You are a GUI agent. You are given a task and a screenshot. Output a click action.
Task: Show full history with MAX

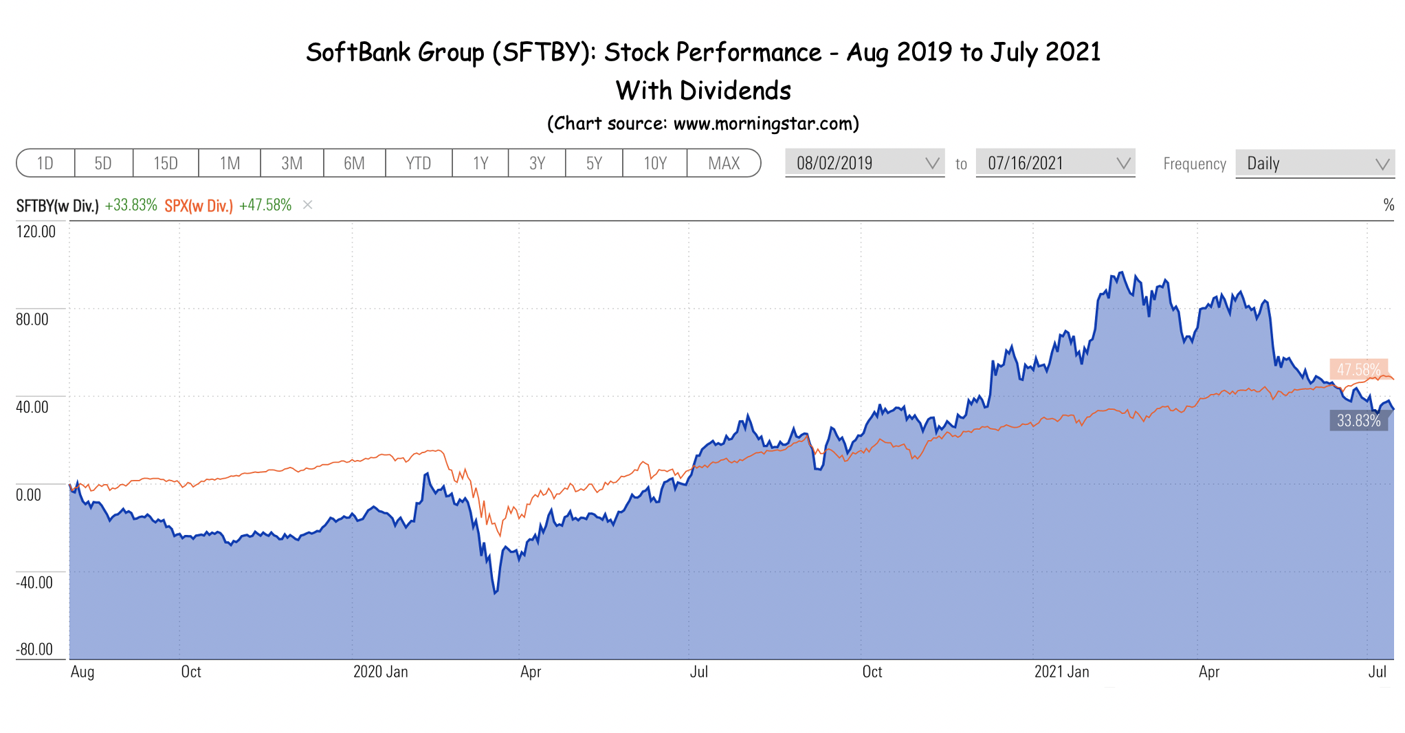coord(724,163)
